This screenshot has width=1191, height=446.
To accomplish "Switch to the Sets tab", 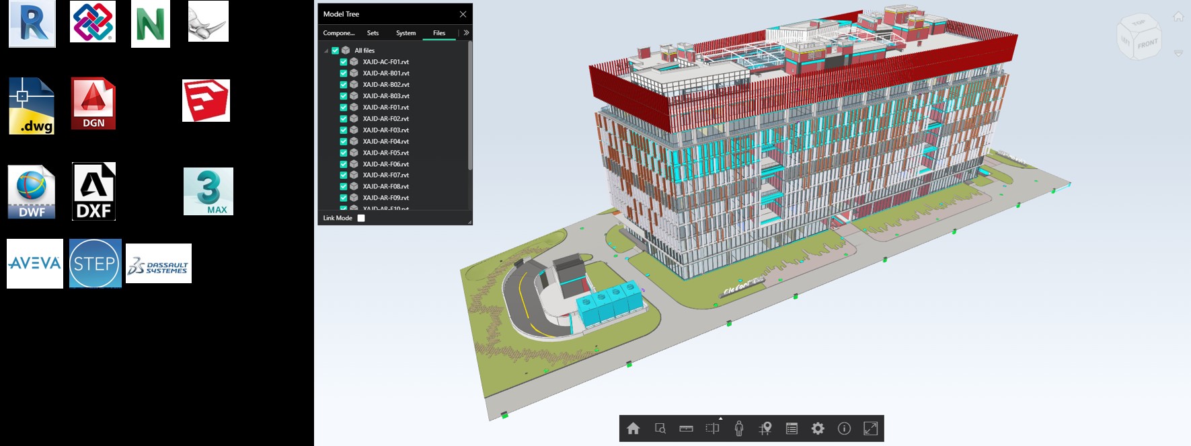I will (373, 33).
